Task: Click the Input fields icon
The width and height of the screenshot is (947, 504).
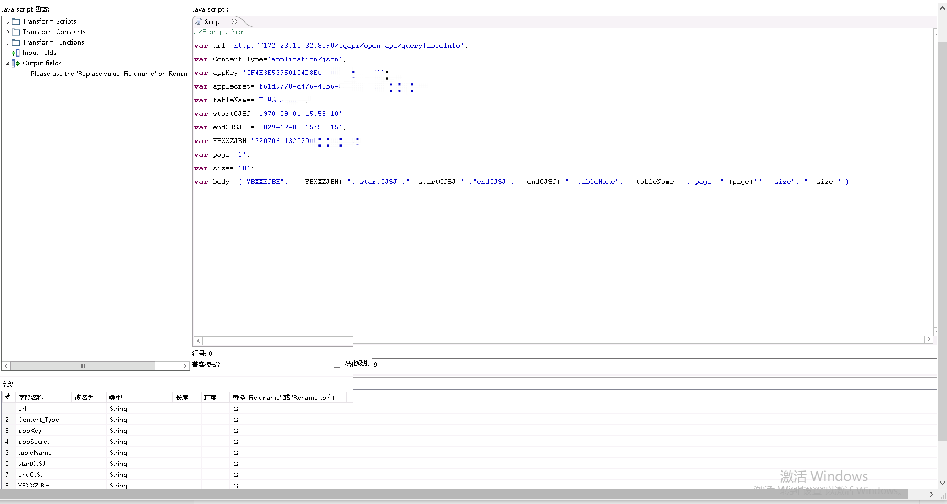Action: point(16,53)
